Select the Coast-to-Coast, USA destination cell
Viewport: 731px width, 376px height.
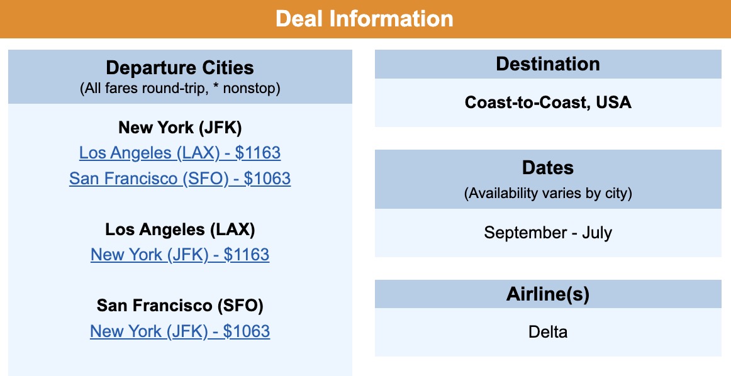pyautogui.click(x=549, y=102)
